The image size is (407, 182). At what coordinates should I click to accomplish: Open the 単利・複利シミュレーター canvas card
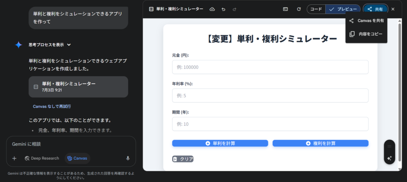(78, 87)
